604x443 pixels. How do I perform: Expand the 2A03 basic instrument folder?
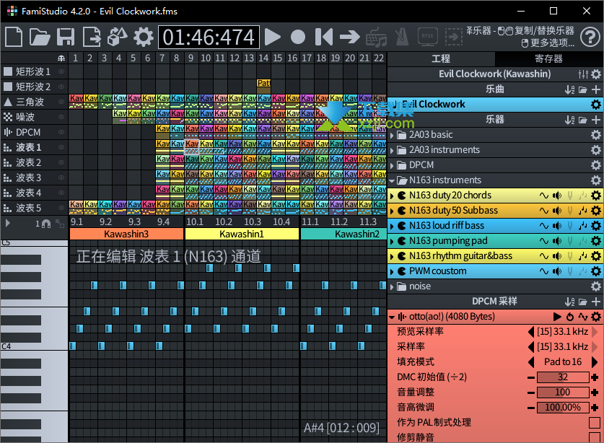pyautogui.click(x=392, y=135)
